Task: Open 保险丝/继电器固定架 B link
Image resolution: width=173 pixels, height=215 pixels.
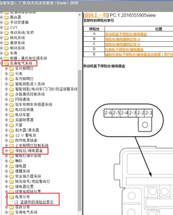Action: tap(123, 44)
